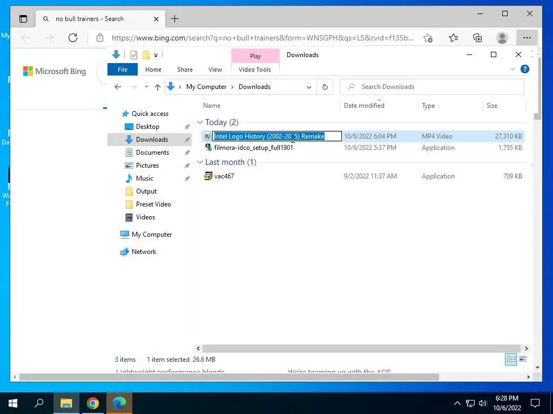553x414 pixels.
Task: Select My Computer in navigation pane
Action: click(152, 234)
